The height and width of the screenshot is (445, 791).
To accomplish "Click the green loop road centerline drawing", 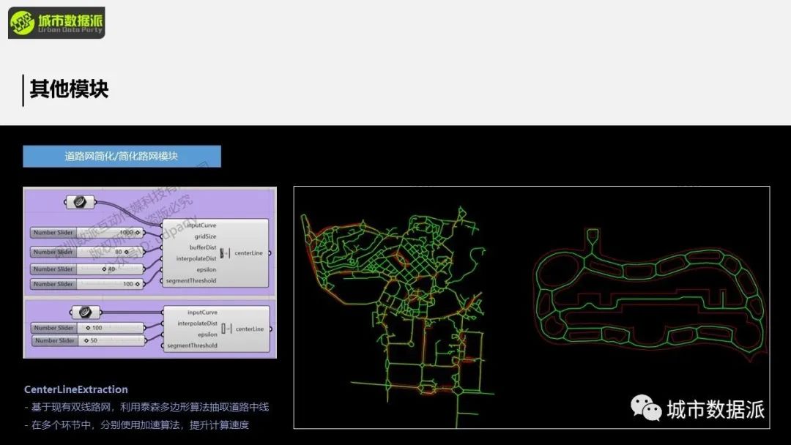I will (x=650, y=295).
